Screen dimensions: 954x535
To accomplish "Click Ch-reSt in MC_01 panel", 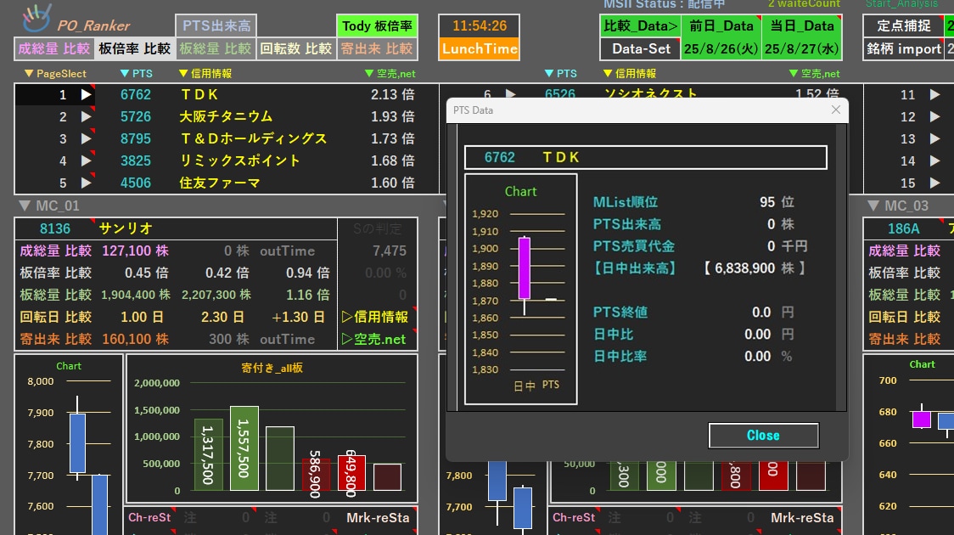I will [x=149, y=517].
